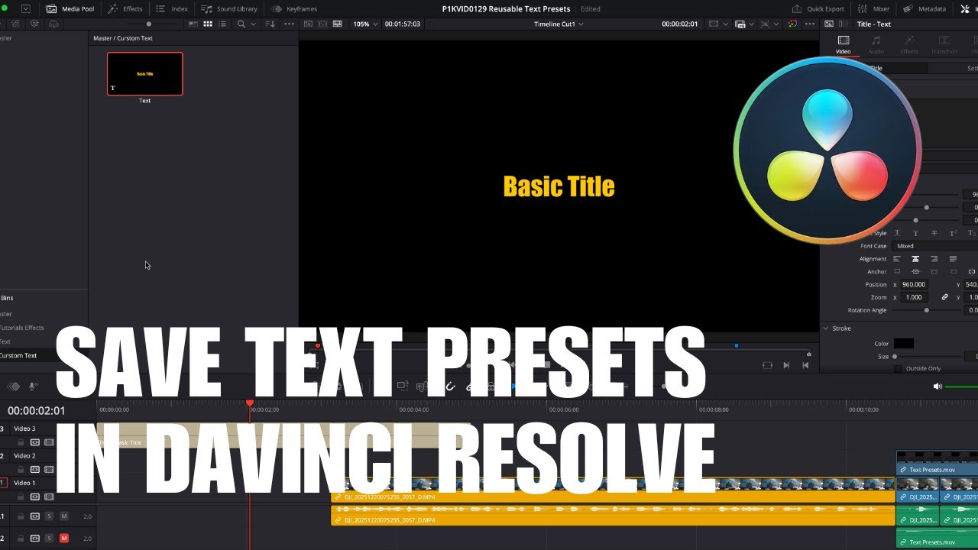Set text alignment to left

[x=897, y=259]
